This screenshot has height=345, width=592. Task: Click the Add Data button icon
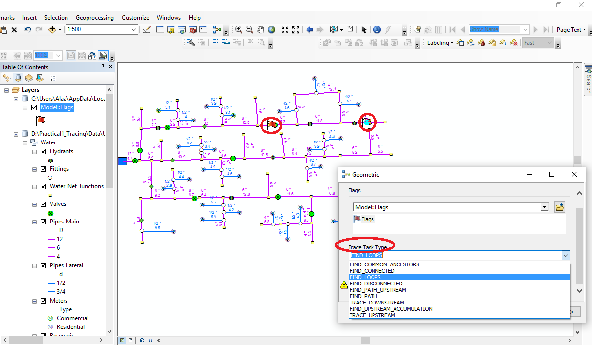52,30
